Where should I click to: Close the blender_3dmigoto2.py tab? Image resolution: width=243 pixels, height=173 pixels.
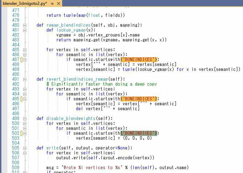[x=59, y=4]
